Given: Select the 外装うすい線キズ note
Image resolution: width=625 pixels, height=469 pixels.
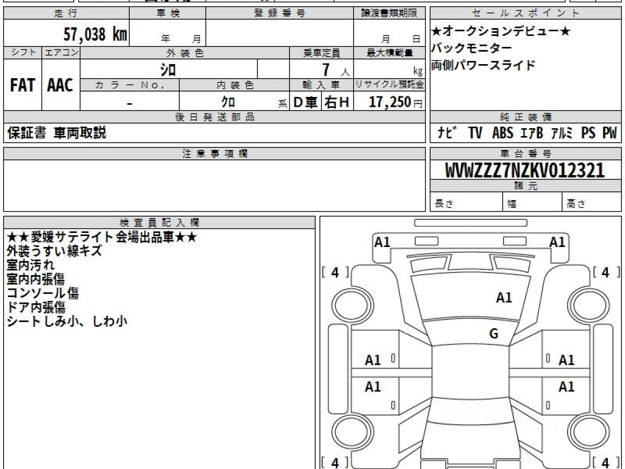Looking at the screenshot, I should [54, 251].
